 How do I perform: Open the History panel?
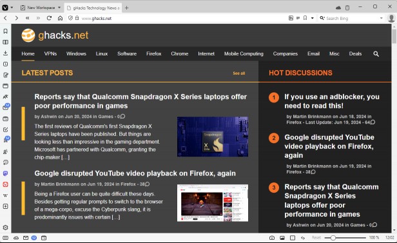(5, 64)
